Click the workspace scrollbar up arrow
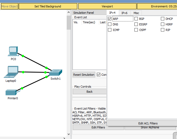177x139 pixels. (x=69, y=12)
